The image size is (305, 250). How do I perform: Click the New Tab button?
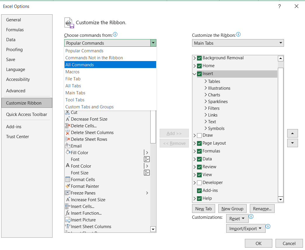coord(203,209)
